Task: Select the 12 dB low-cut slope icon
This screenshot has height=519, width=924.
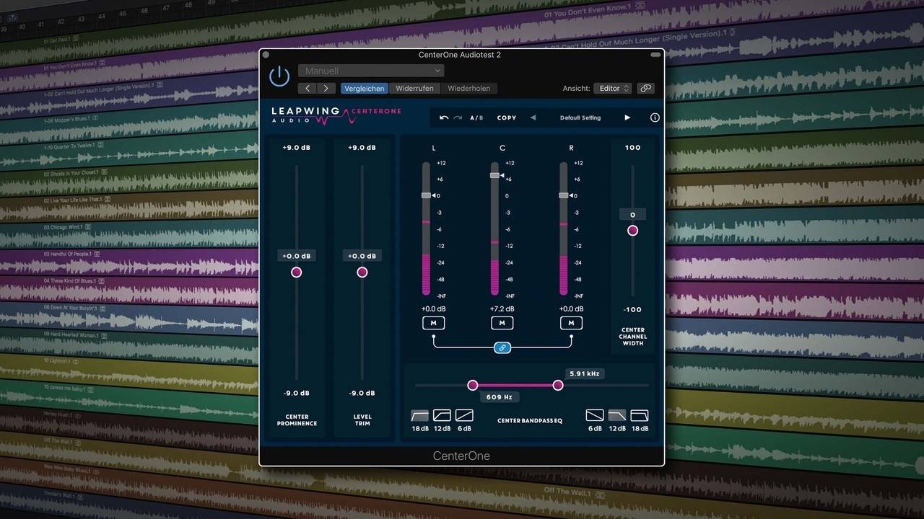Action: (x=442, y=415)
